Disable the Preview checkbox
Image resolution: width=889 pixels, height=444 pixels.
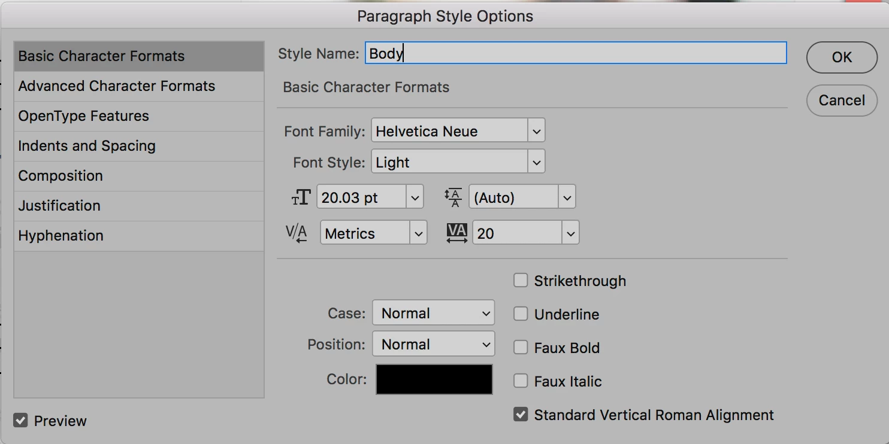coord(21,421)
